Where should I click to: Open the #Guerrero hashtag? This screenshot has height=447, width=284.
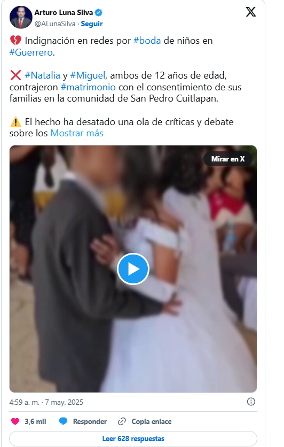point(31,52)
